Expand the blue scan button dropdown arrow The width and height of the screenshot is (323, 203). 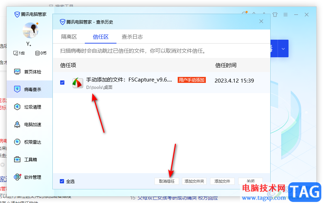pos(283,49)
